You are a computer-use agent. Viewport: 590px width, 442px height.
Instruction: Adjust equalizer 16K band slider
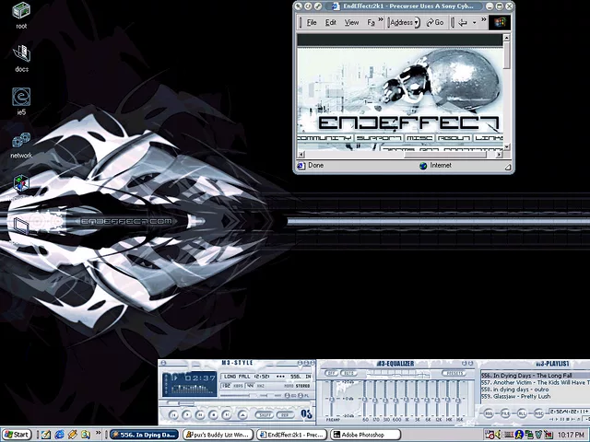(458, 399)
